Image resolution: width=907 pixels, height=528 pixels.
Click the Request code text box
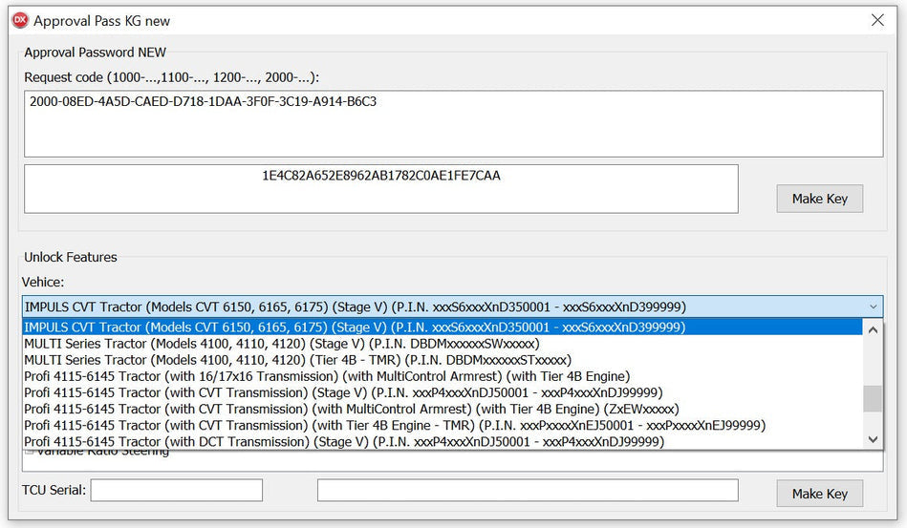click(453, 123)
